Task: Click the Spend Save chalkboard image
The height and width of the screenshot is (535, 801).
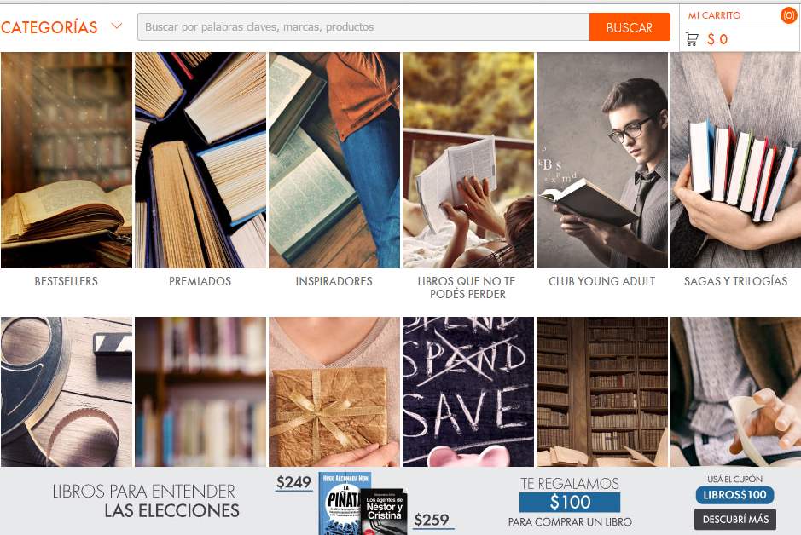Action: pos(468,392)
